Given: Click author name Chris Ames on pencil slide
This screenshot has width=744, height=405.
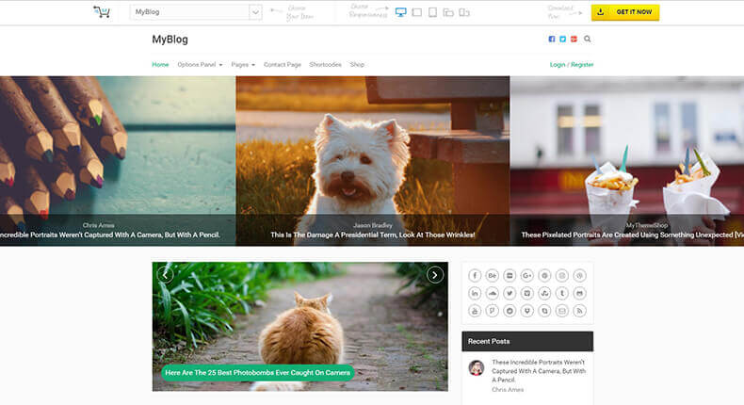Looking at the screenshot, I should click(x=98, y=225).
